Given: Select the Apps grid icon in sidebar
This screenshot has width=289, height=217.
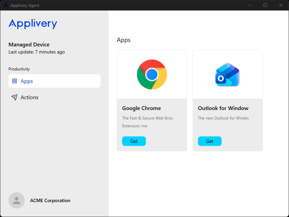Looking at the screenshot, I should [14, 81].
